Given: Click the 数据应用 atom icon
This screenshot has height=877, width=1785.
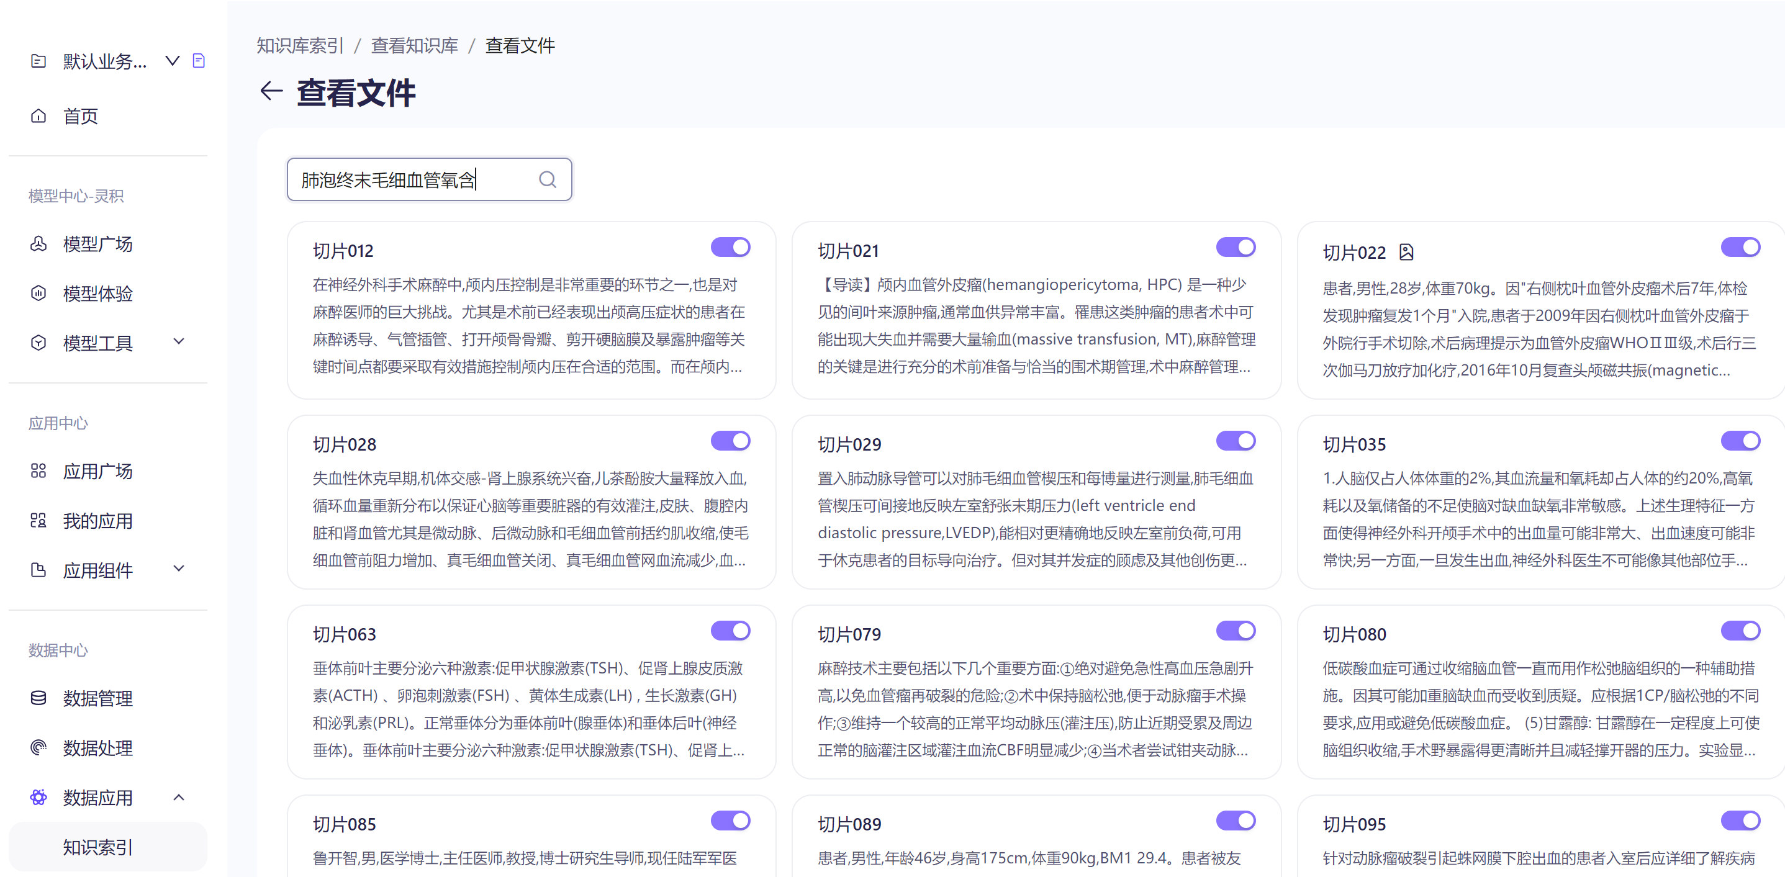Looking at the screenshot, I should click(x=38, y=798).
